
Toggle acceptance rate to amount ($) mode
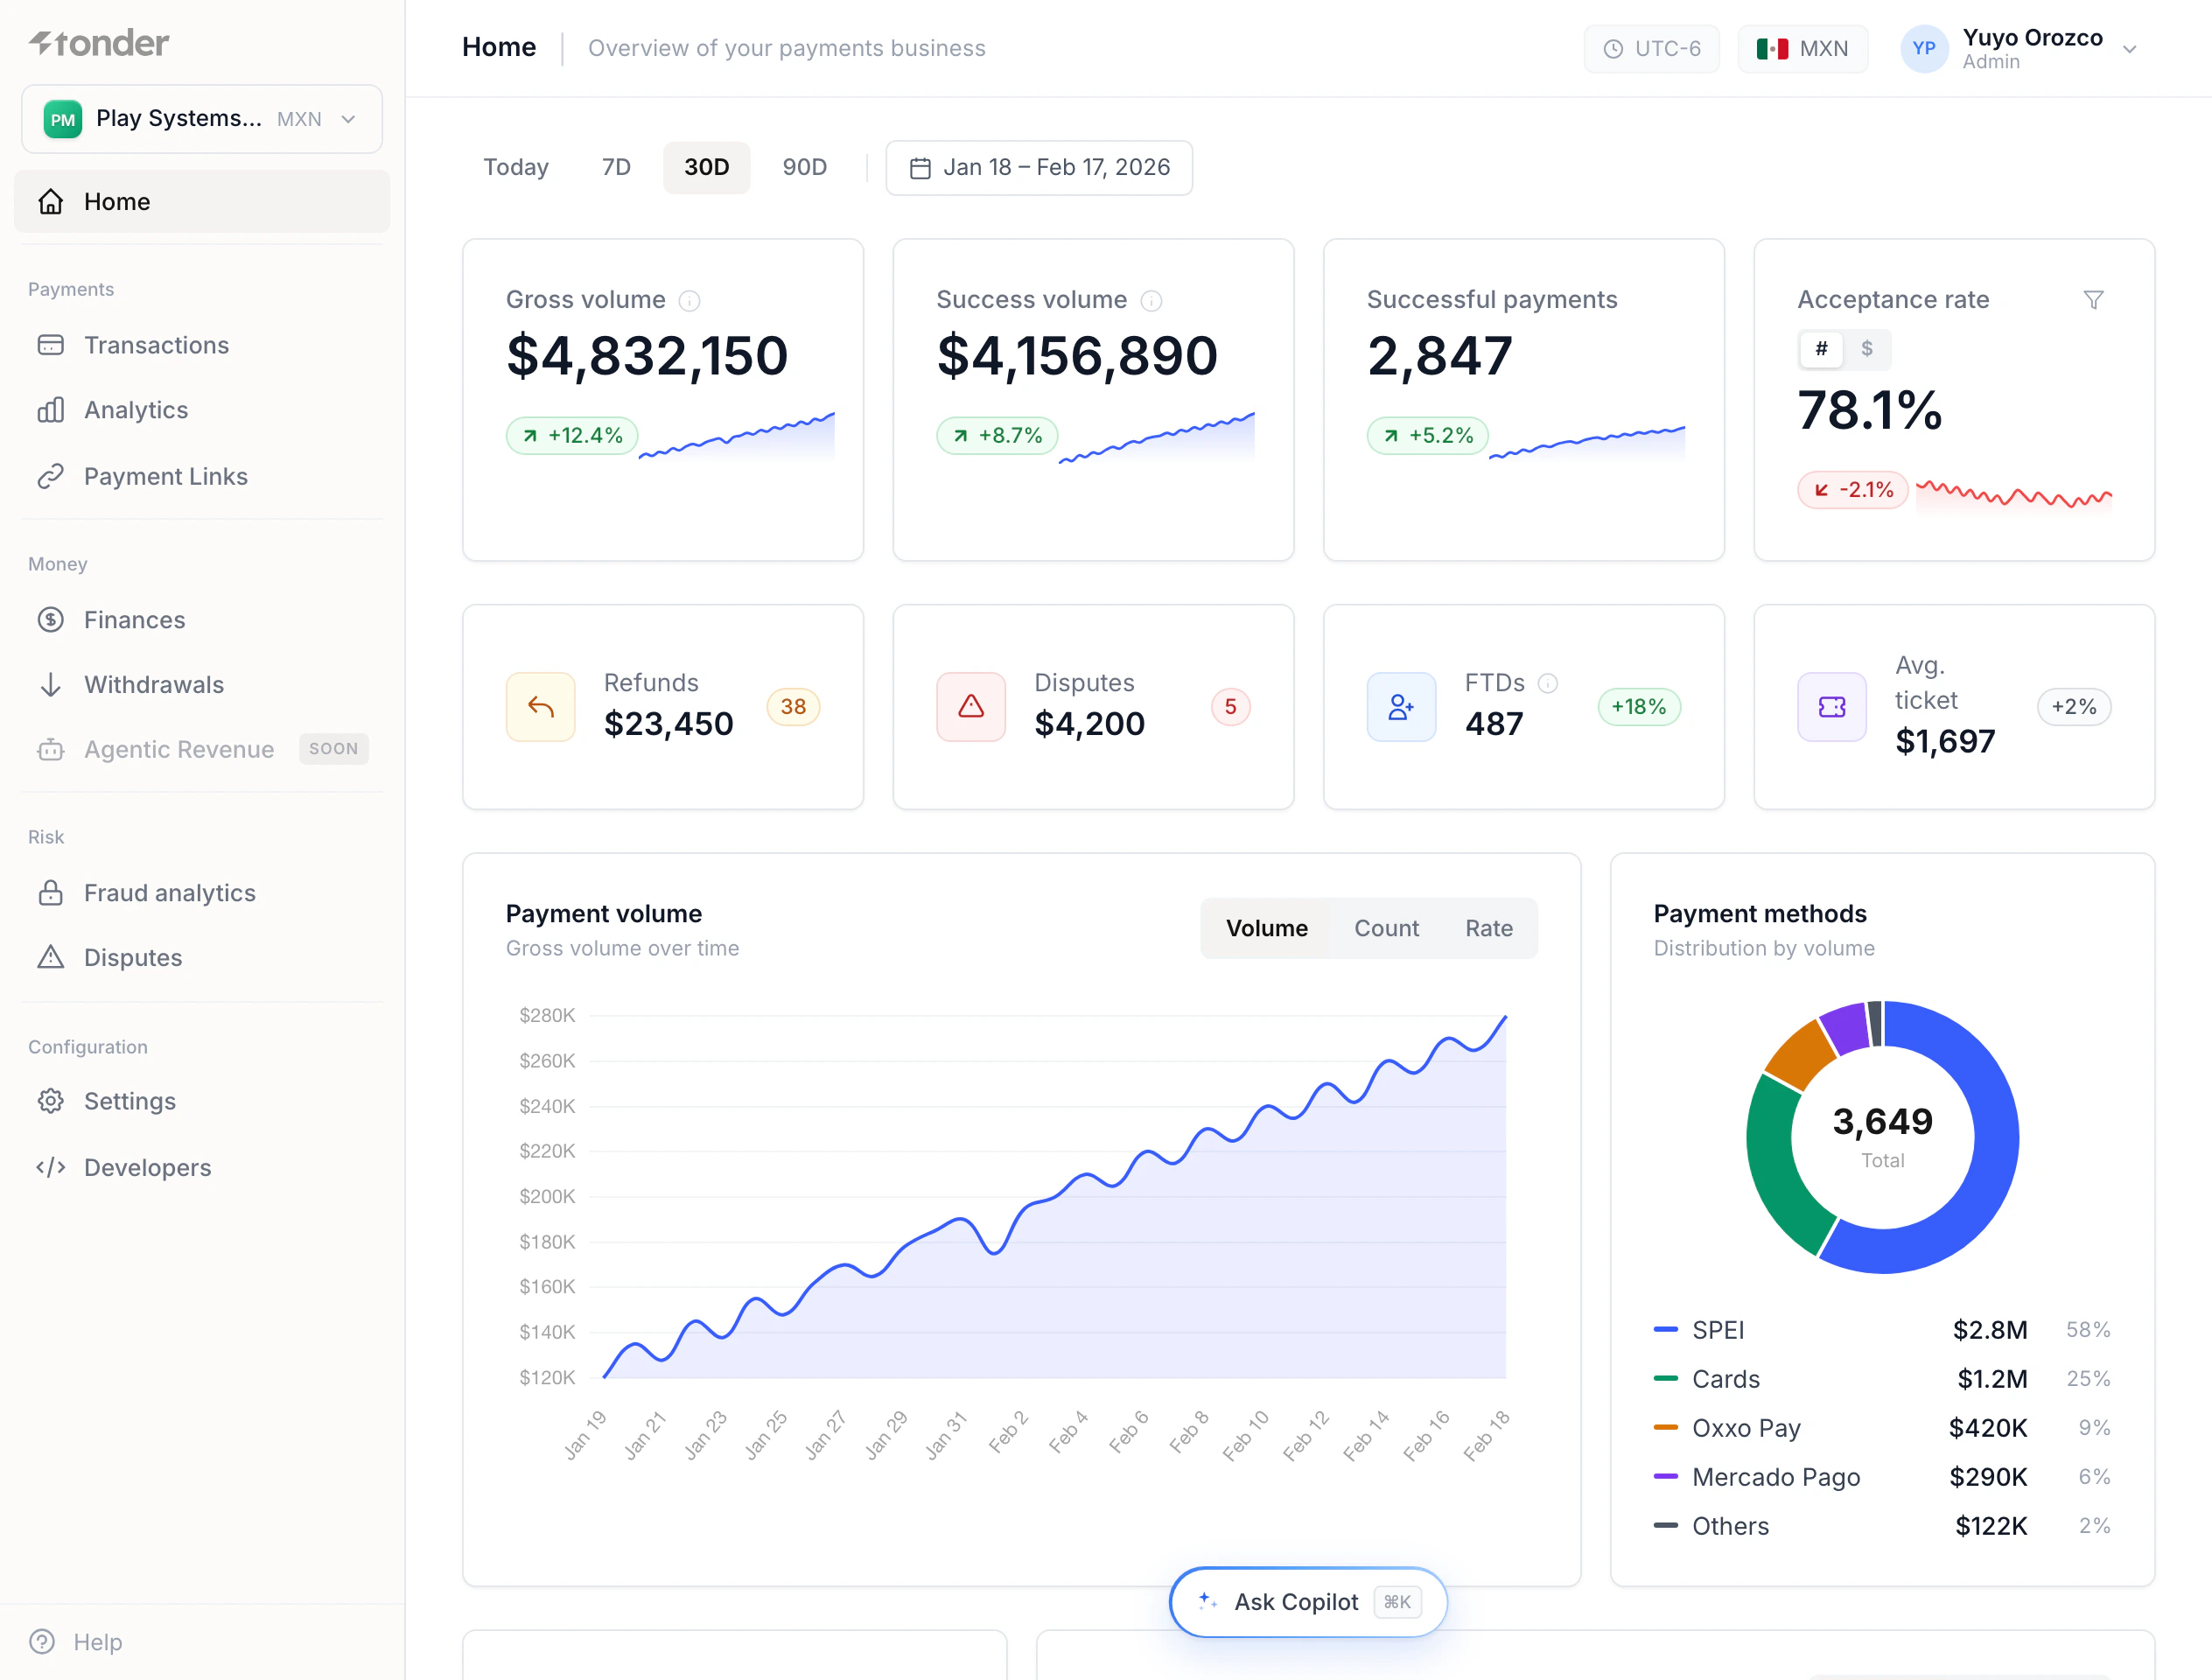1867,349
